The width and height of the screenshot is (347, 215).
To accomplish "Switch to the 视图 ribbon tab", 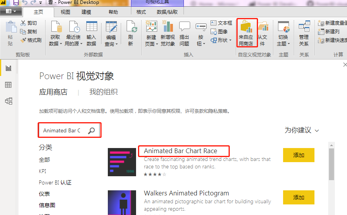I will [x=65, y=12].
